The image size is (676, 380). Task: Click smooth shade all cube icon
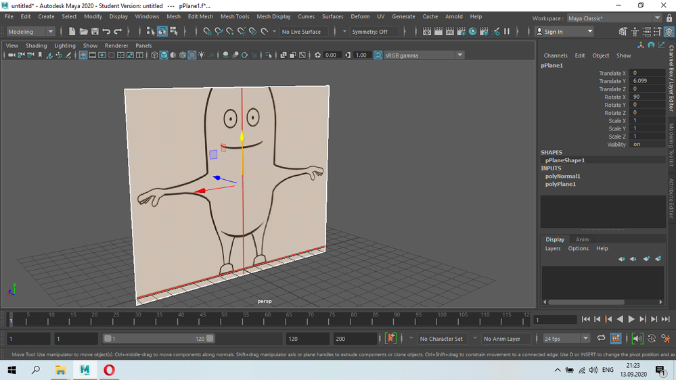164,55
